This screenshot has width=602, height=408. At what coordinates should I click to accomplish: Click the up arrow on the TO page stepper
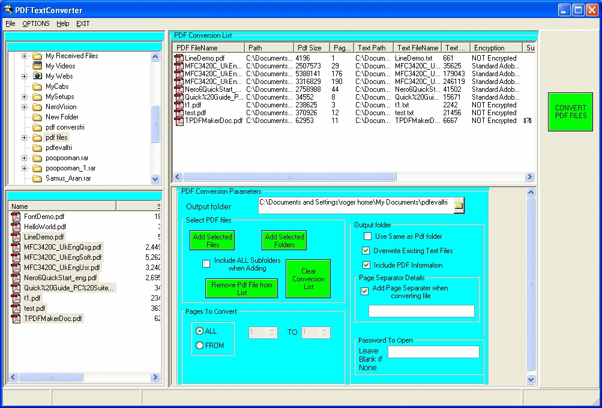point(324,329)
